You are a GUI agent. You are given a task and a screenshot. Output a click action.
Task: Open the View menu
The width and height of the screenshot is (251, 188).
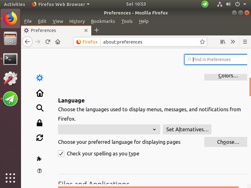58,21
